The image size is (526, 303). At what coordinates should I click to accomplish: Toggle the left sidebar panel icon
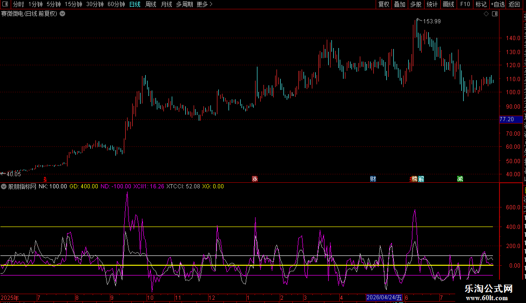coord(5,4)
